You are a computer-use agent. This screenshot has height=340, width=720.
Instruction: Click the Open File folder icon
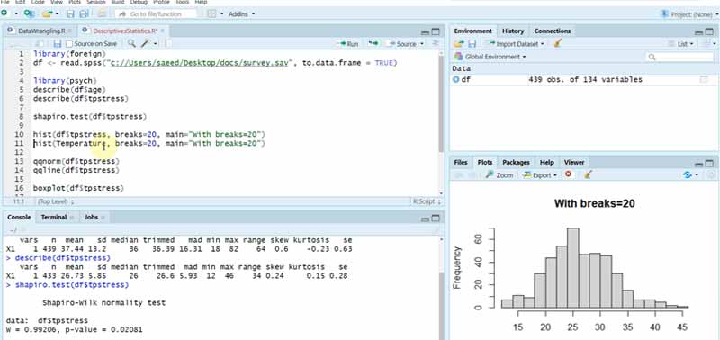tap(48, 13)
